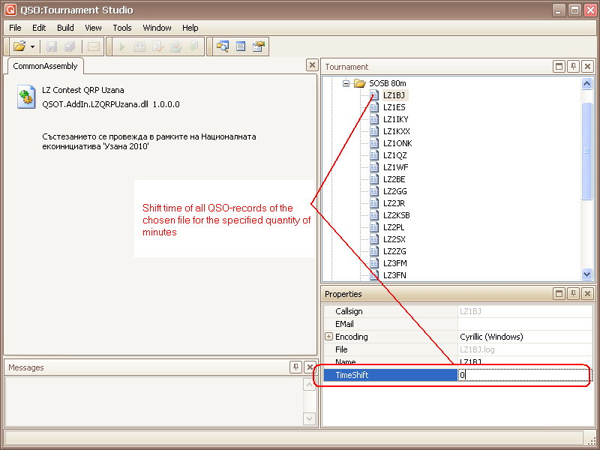Open the dropdown arrow beside Open folder

(33, 46)
